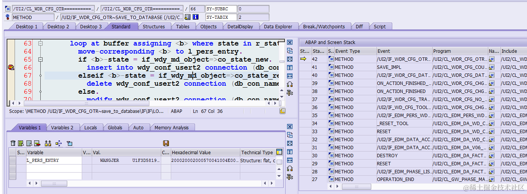Click the save floppy icon in Variables panel
Image resolution: width=527 pixels, height=194 pixels.
(x=166, y=143)
